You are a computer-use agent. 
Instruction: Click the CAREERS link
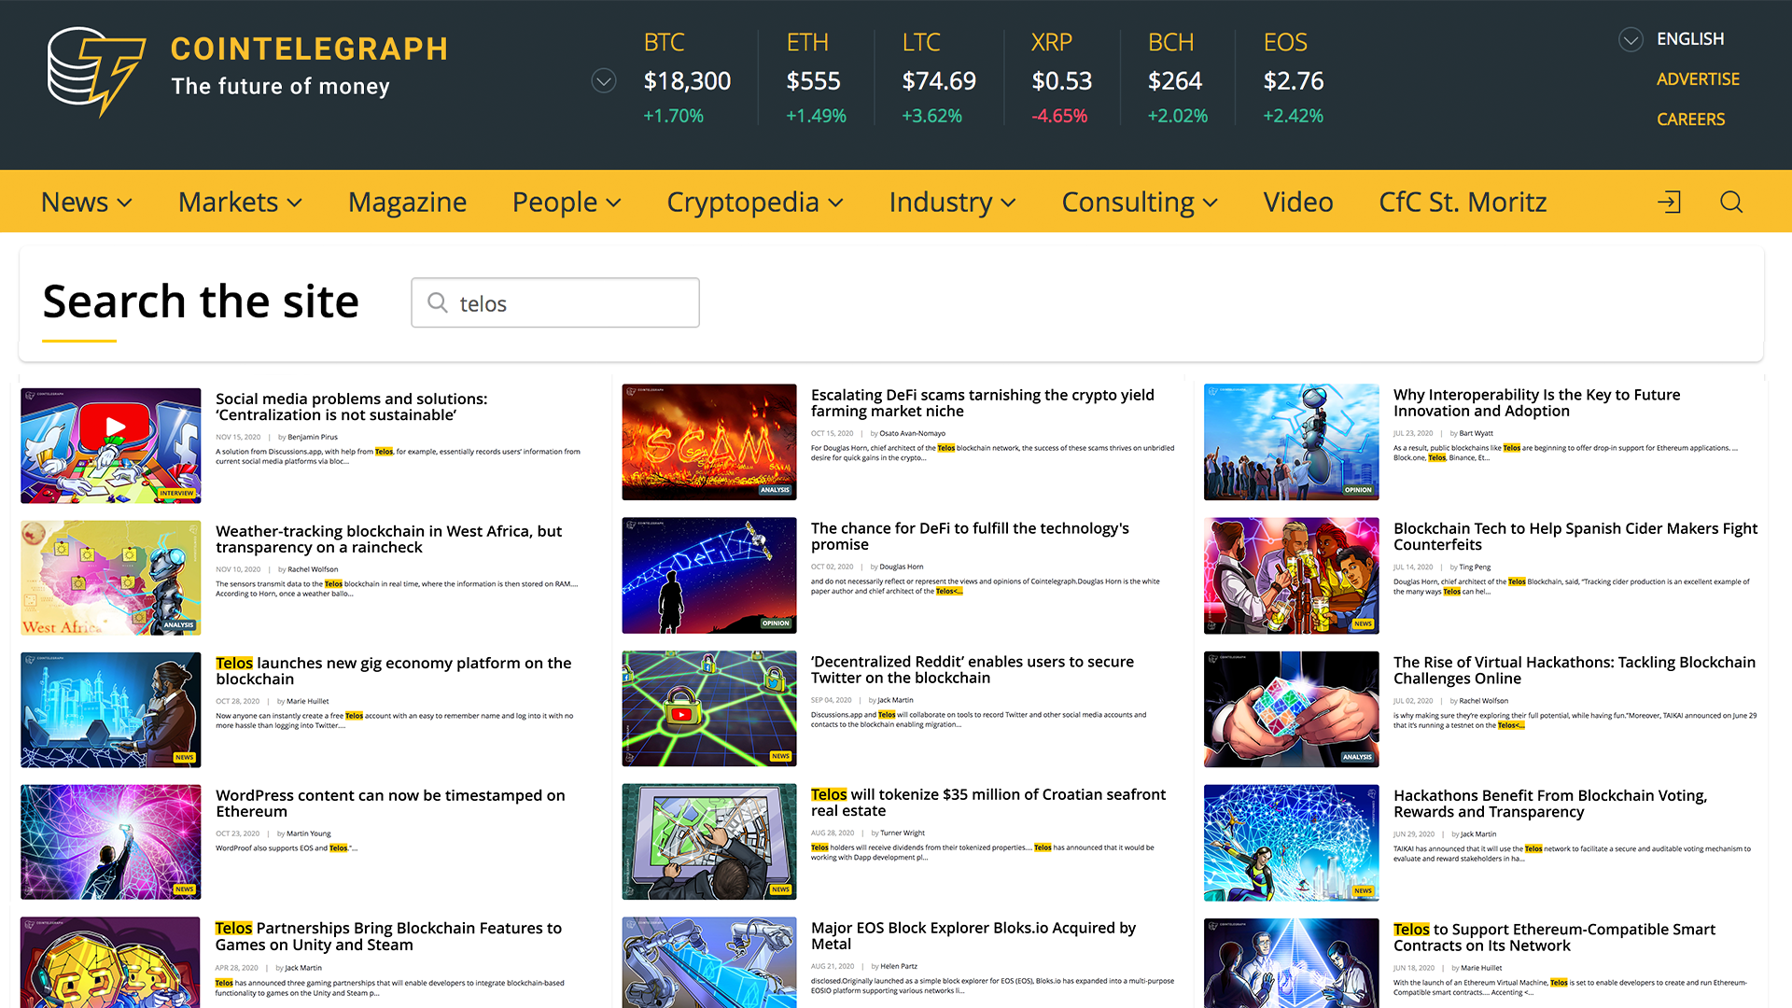pos(1690,119)
